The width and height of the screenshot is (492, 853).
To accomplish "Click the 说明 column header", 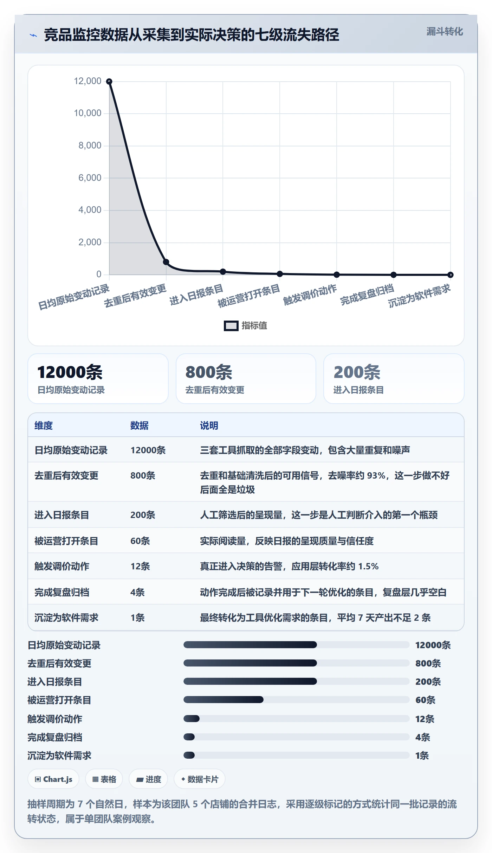I will click(x=209, y=425).
